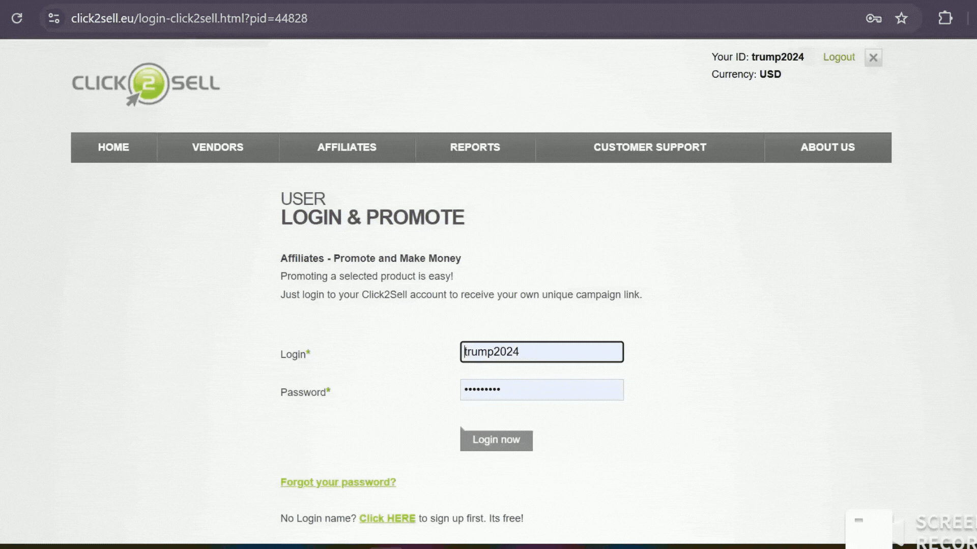This screenshot has width=977, height=549.
Task: Click HERE link to sign up
Action: pos(387,518)
